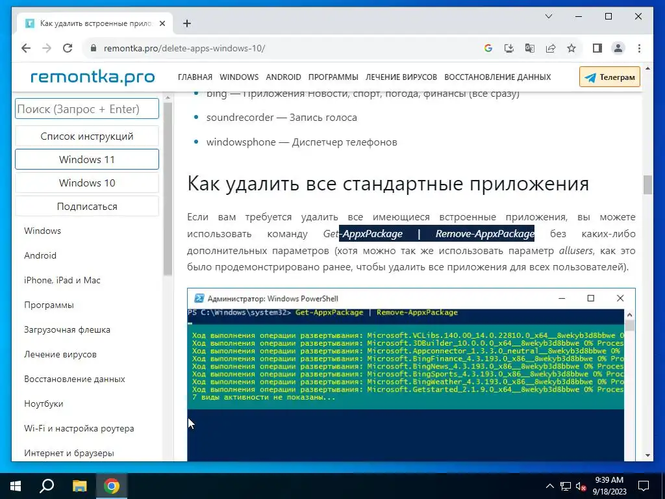Go back to the previous page
This screenshot has height=499, width=665.
[26, 48]
